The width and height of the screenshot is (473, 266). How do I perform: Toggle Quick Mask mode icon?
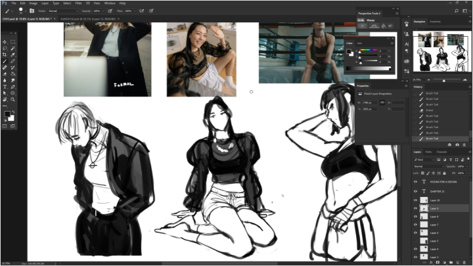(5, 126)
